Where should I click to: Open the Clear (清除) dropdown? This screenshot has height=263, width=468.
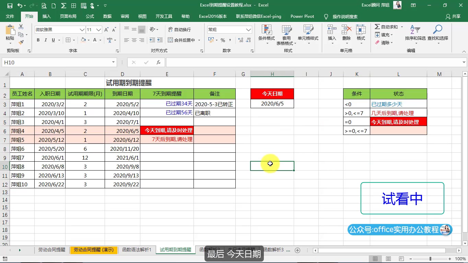coord(384,42)
